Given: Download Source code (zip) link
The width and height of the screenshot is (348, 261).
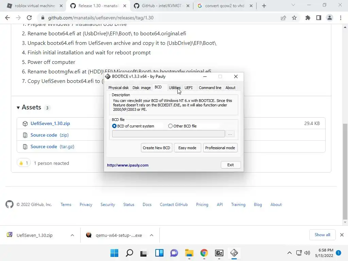Looking at the screenshot, I should (x=50, y=135).
